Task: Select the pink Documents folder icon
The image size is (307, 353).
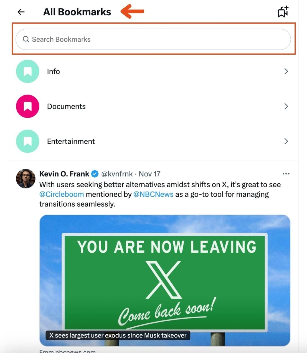Action: pyautogui.click(x=27, y=106)
